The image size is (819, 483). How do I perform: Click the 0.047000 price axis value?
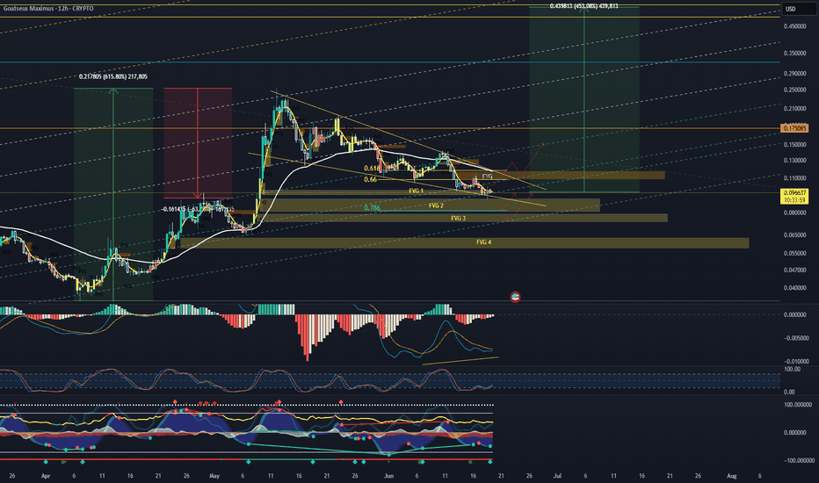coord(794,270)
